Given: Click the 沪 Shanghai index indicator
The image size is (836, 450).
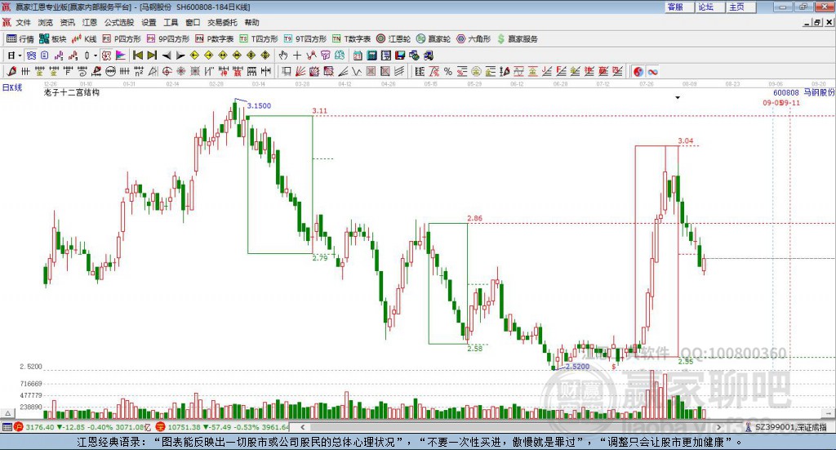Looking at the screenshot, I should point(19,427).
